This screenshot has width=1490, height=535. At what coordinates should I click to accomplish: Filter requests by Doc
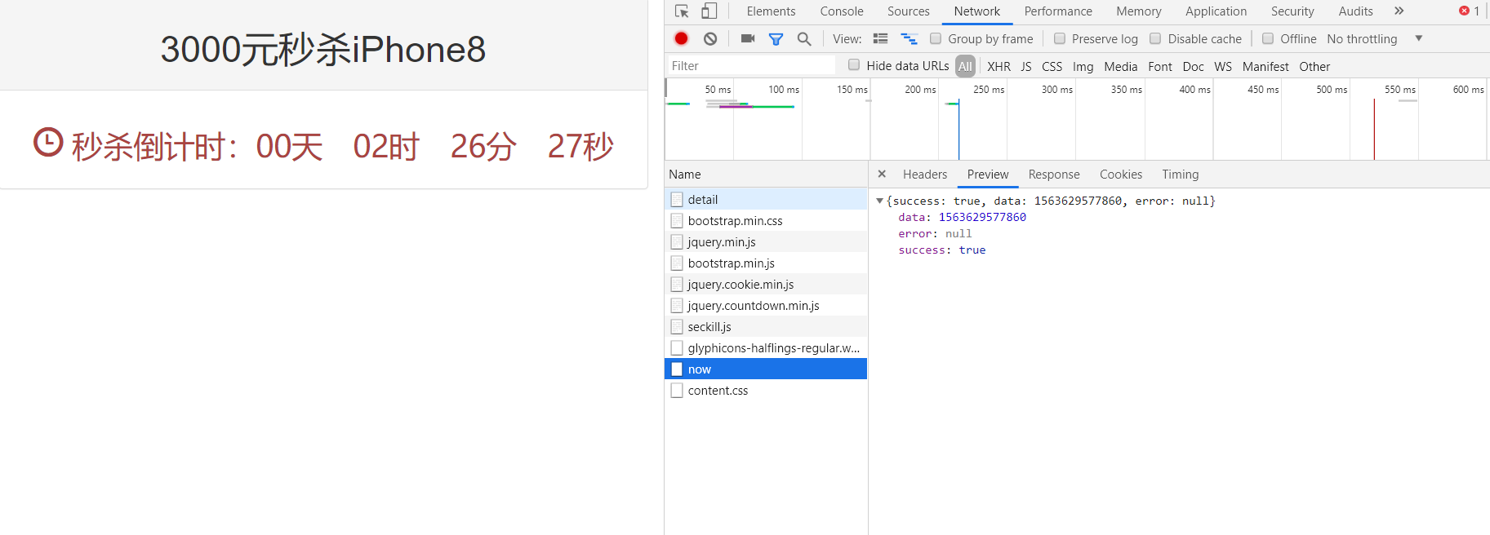click(x=1193, y=66)
